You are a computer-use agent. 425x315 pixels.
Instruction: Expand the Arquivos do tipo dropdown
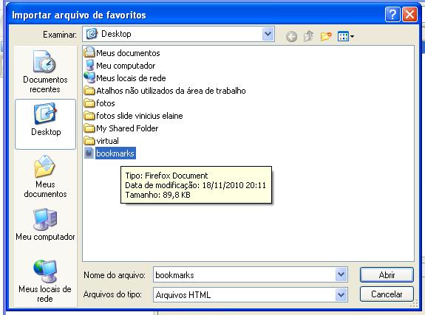click(x=341, y=294)
